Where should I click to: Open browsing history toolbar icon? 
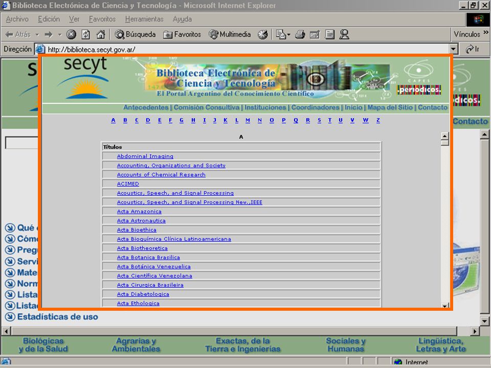point(263,34)
